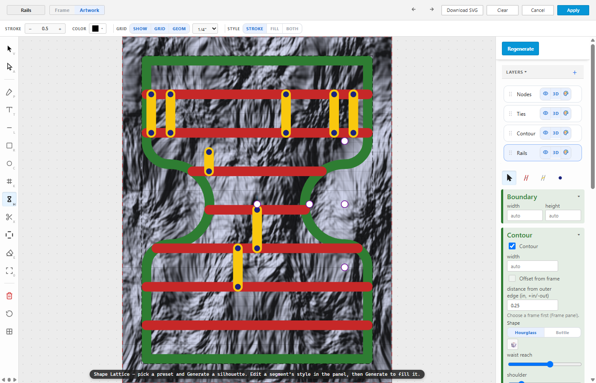Viewport: 596px width, 383px height.
Task: Select the direct-select arrow tool
Action: (9, 67)
